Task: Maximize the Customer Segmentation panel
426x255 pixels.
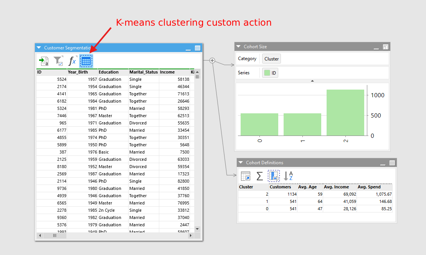Action: point(198,48)
